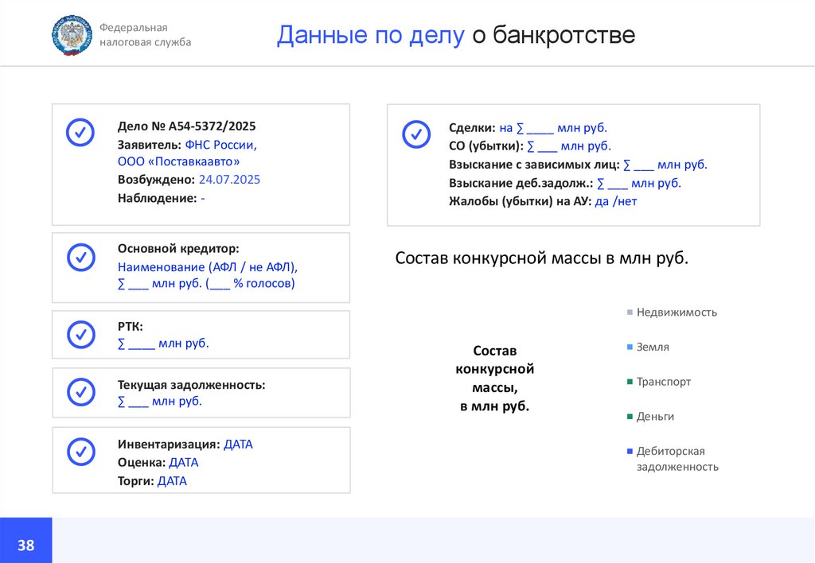Click checkmark icon beside Дело № А54-5372/2025
Image resolution: width=815 pixels, height=563 pixels.
(80, 132)
